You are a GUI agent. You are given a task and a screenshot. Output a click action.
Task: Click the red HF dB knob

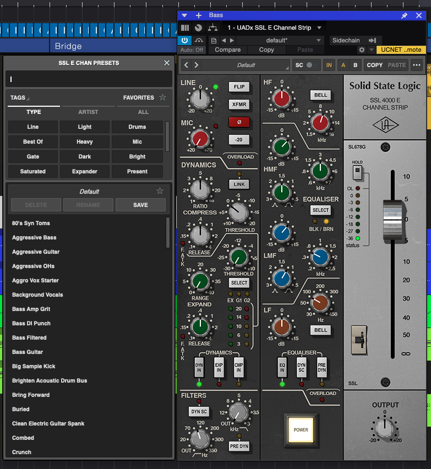pyautogui.click(x=281, y=99)
